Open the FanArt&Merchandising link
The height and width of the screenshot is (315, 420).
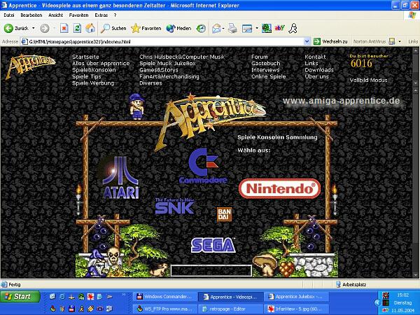[169, 76]
